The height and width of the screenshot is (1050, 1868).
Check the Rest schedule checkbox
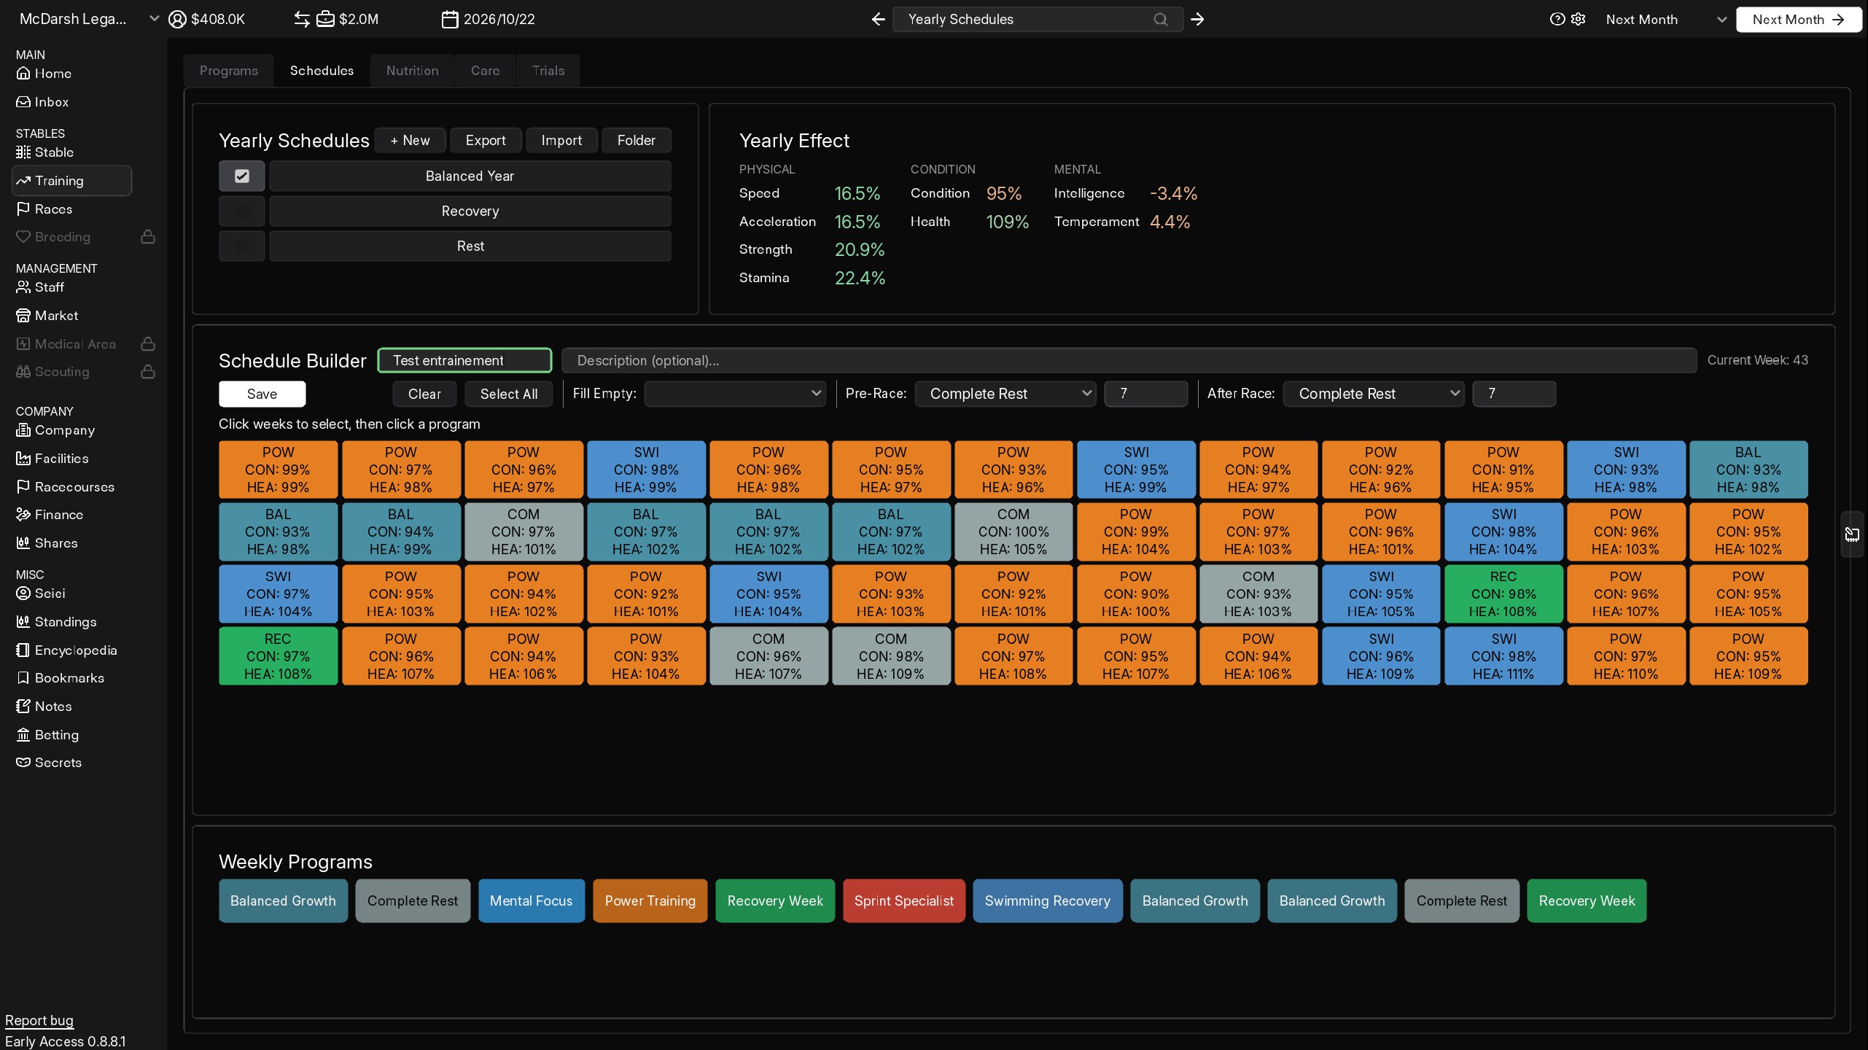point(242,246)
